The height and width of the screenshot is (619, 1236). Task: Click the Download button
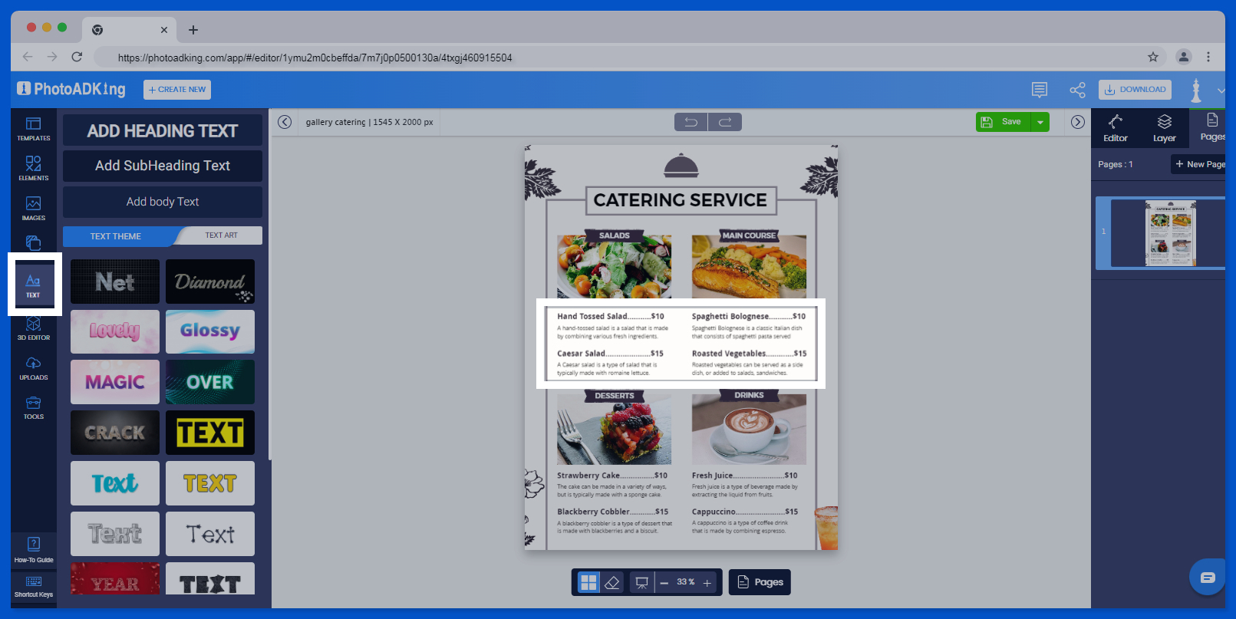(1134, 90)
